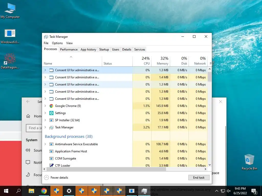Switch to the Performance tab
This screenshot has width=262, height=196.
69,50
